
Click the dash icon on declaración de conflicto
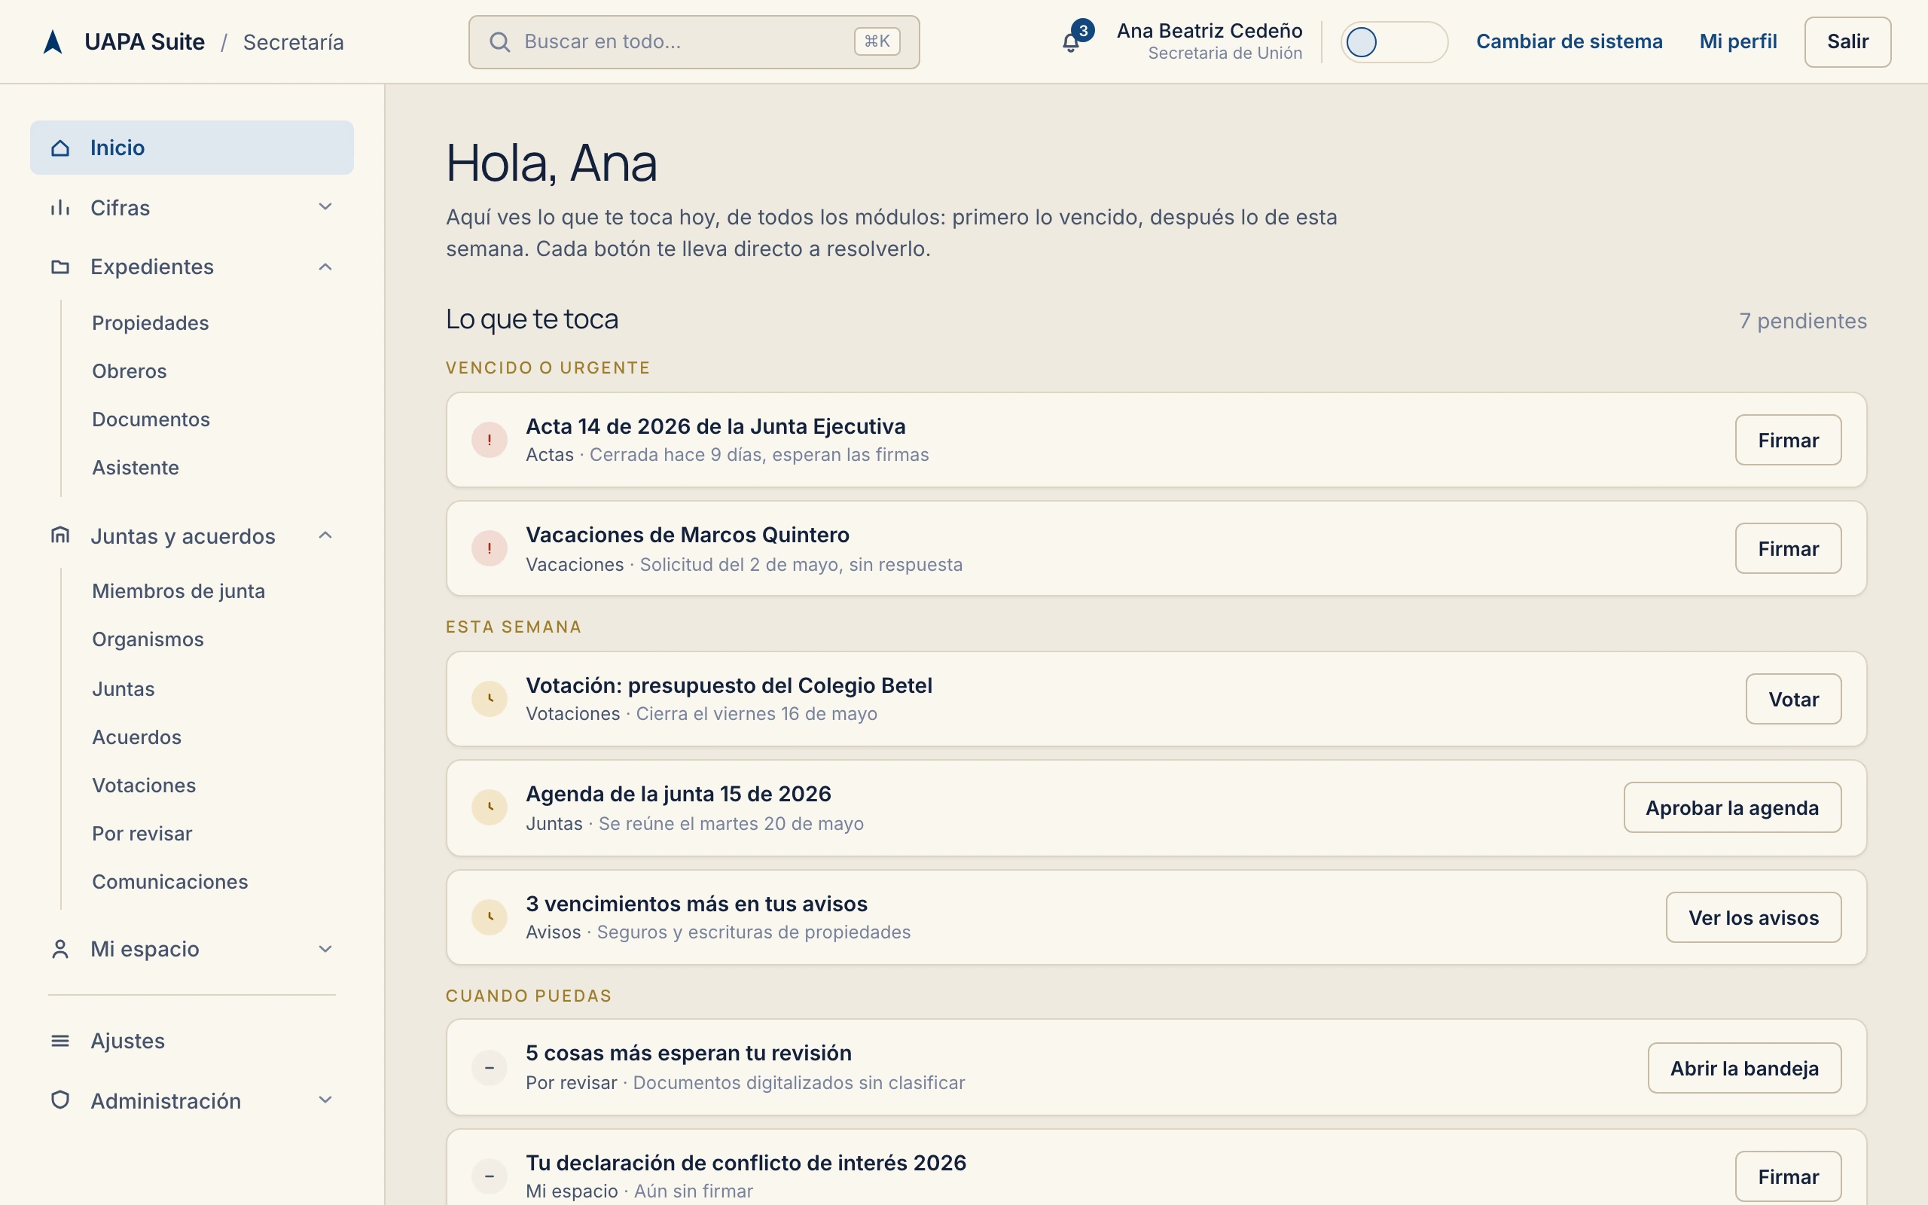490,1176
